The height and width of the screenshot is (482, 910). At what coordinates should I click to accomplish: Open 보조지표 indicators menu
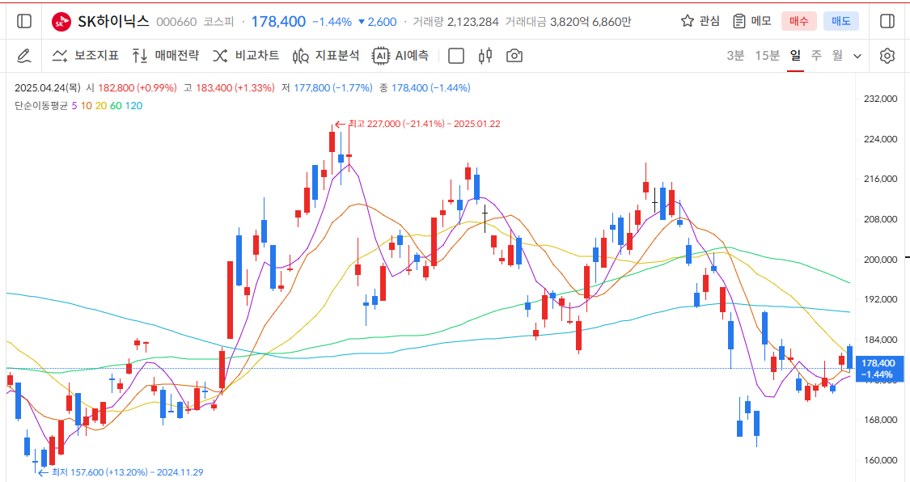(85, 56)
